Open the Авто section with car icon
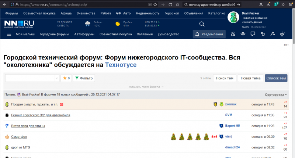Viewport: 295px width, 158px height. [x=124, y=13]
